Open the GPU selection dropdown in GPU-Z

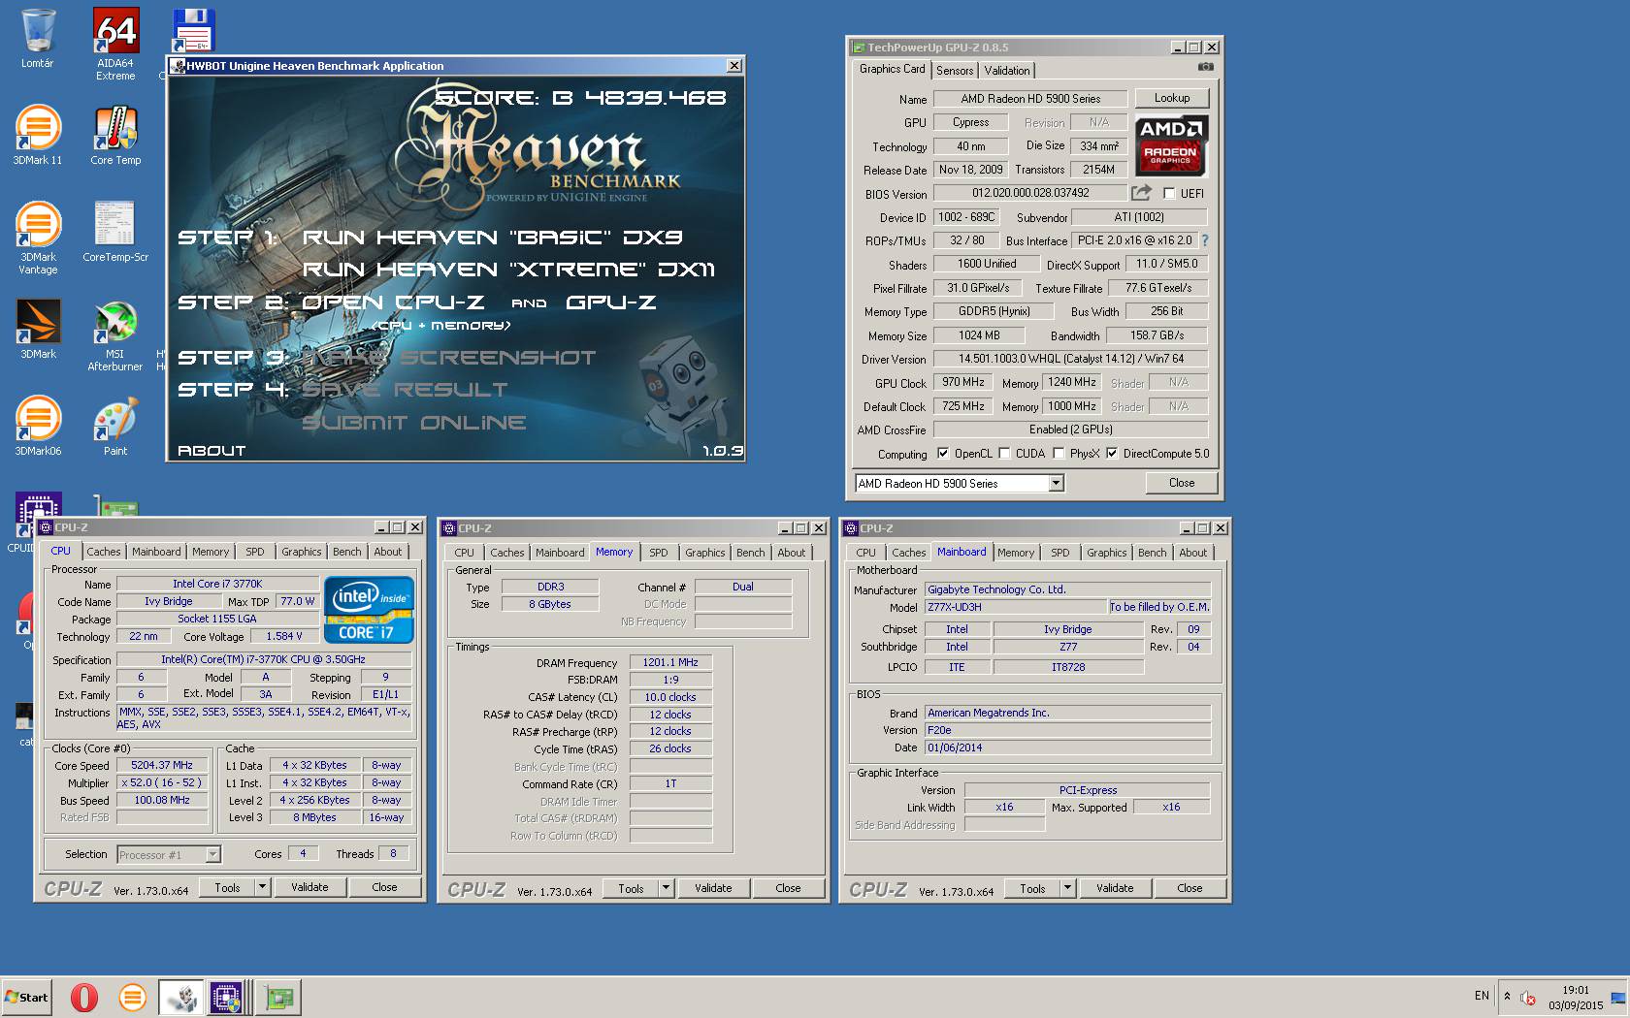pos(1056,483)
